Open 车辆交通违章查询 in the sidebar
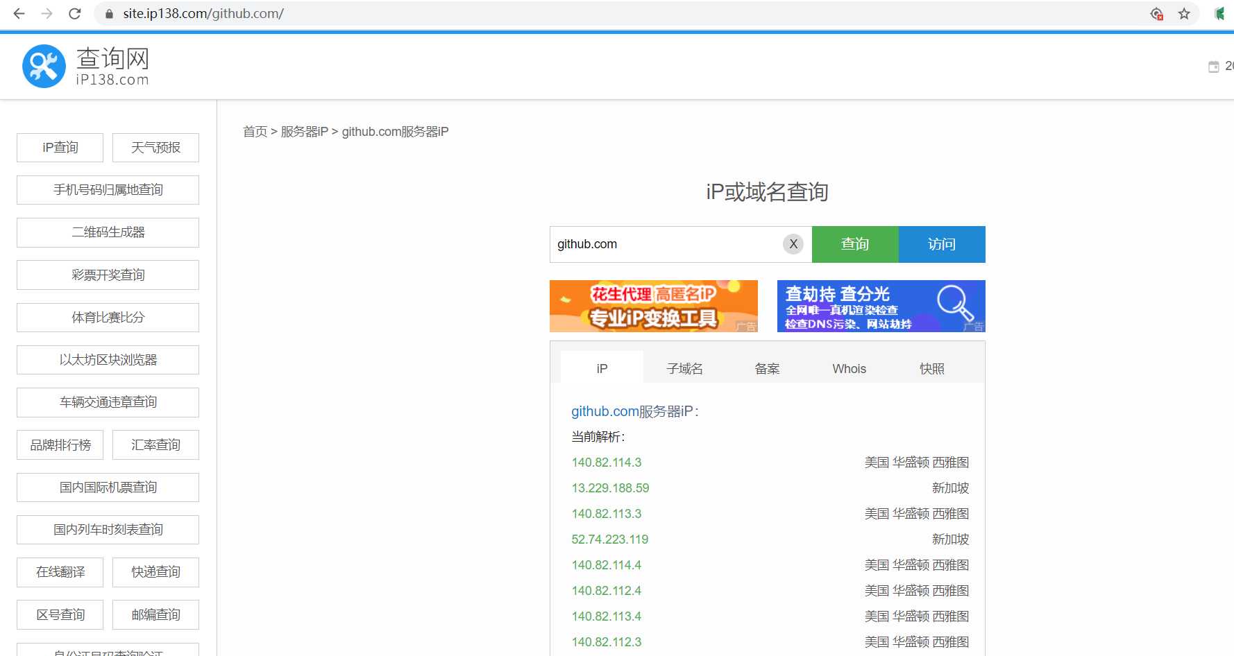The height and width of the screenshot is (656, 1234). pos(108,402)
